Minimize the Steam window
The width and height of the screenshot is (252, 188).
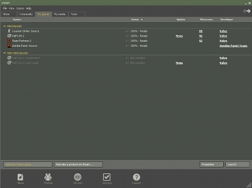tap(246, 3)
